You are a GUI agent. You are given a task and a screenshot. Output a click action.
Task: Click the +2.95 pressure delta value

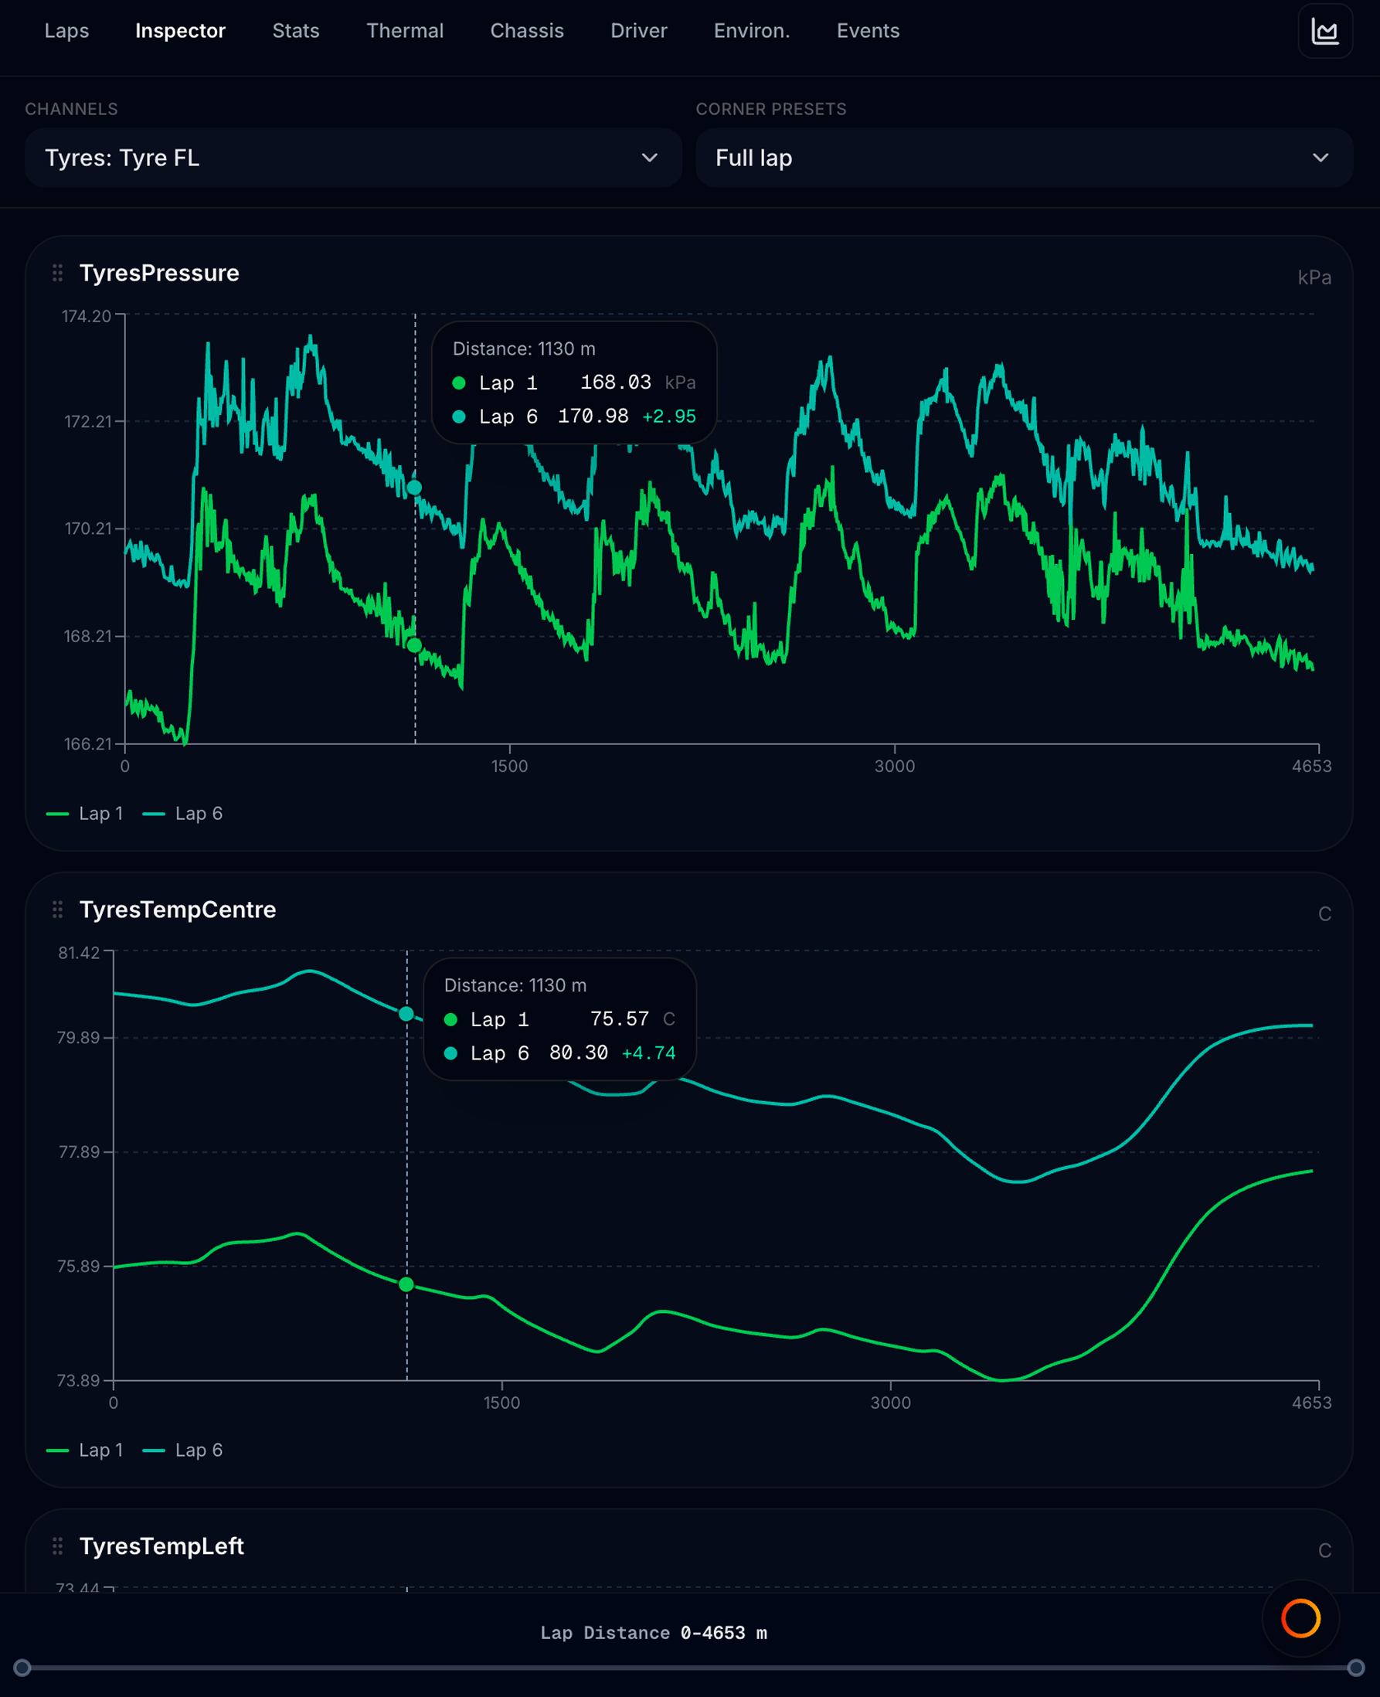669,417
